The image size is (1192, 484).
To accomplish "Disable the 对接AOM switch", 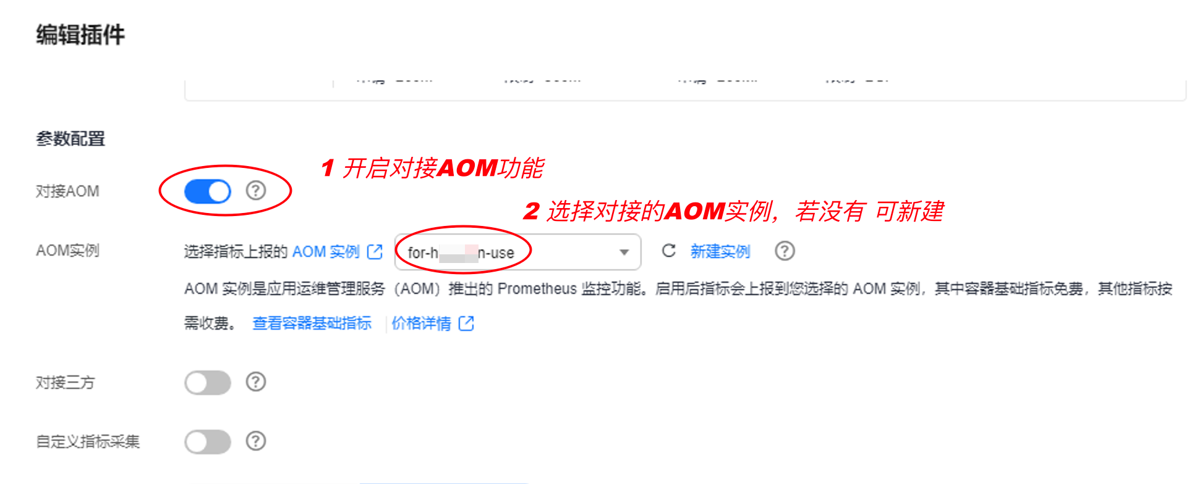I will [x=208, y=191].
